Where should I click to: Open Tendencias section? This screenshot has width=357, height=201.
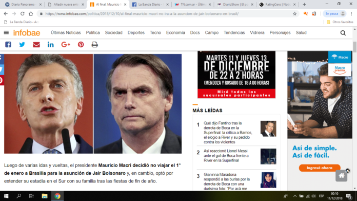coord(234,32)
